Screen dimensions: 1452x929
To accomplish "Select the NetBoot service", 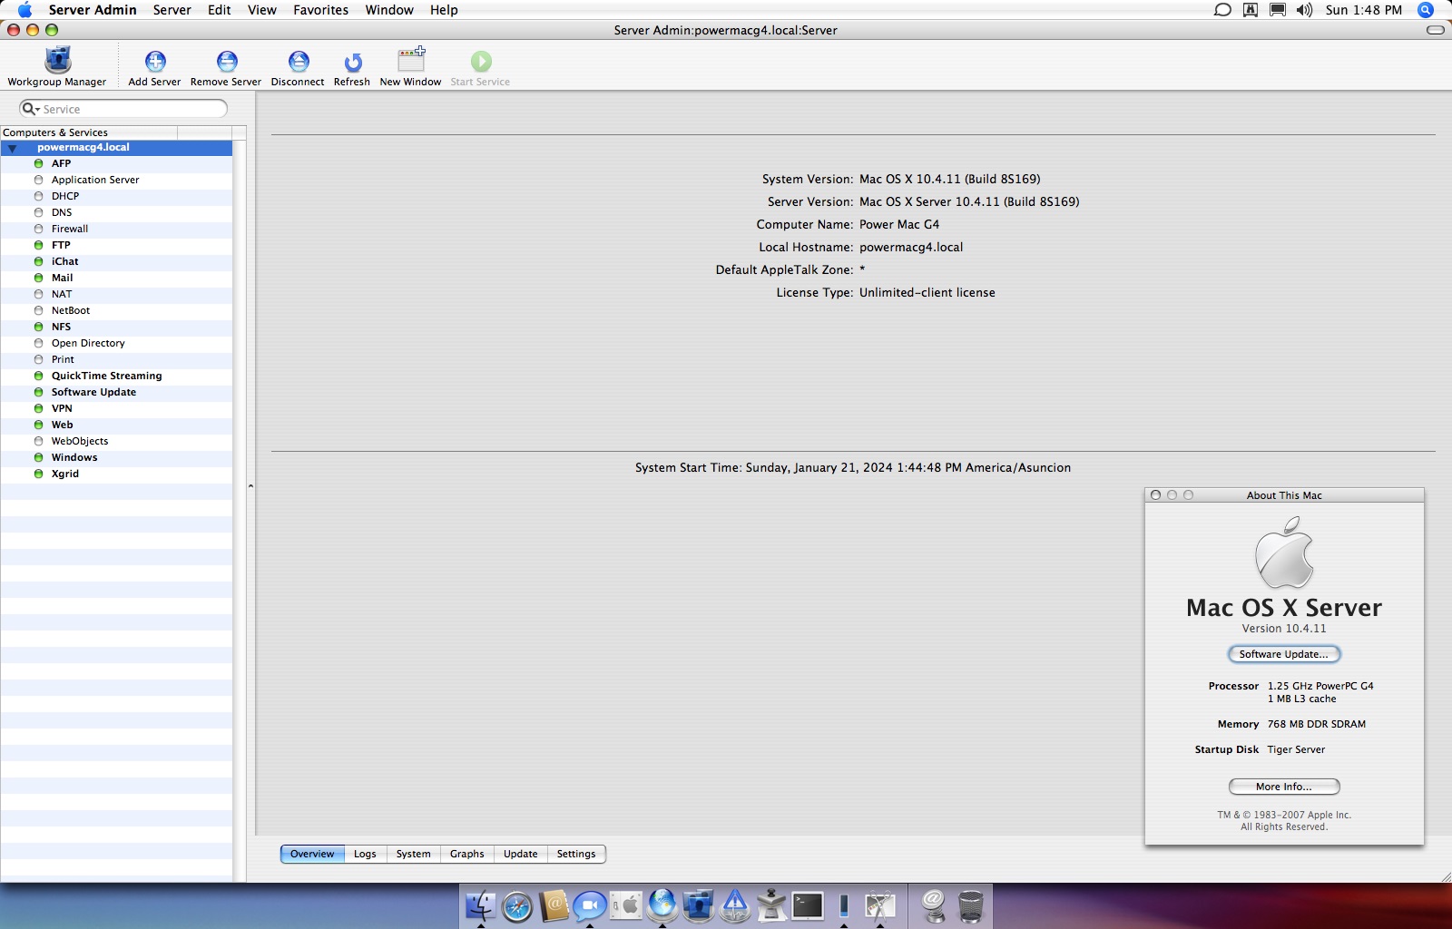I will point(116,310).
